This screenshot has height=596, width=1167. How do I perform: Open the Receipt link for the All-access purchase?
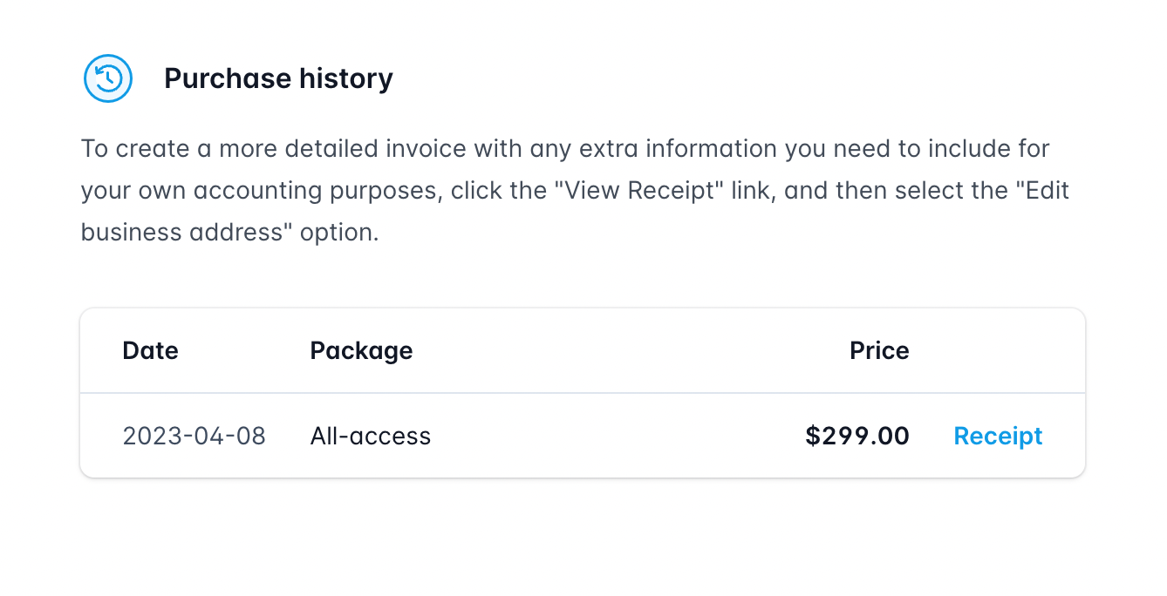coord(998,436)
